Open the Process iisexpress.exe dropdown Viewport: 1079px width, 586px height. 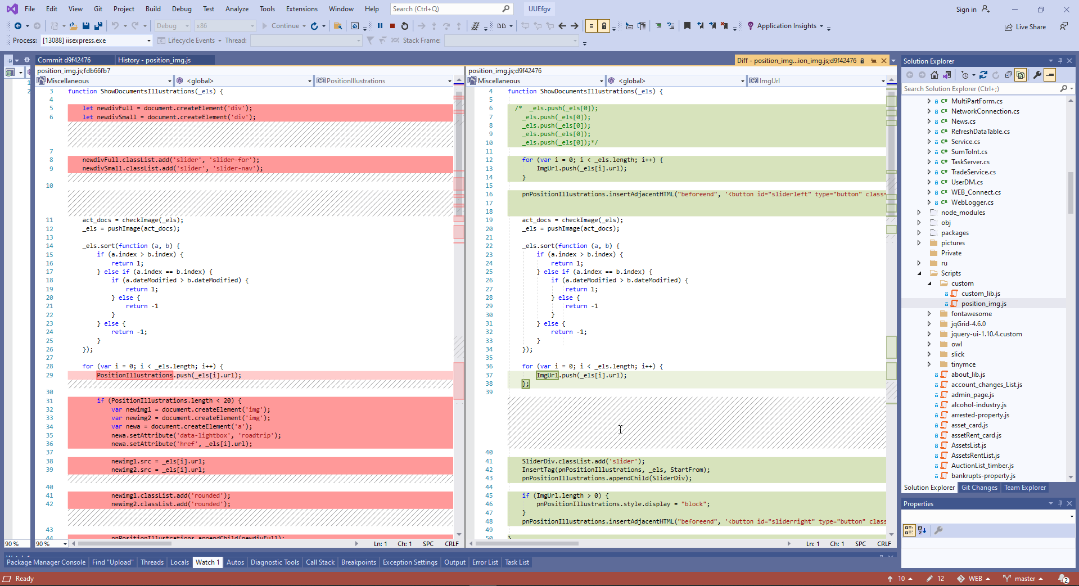point(149,40)
